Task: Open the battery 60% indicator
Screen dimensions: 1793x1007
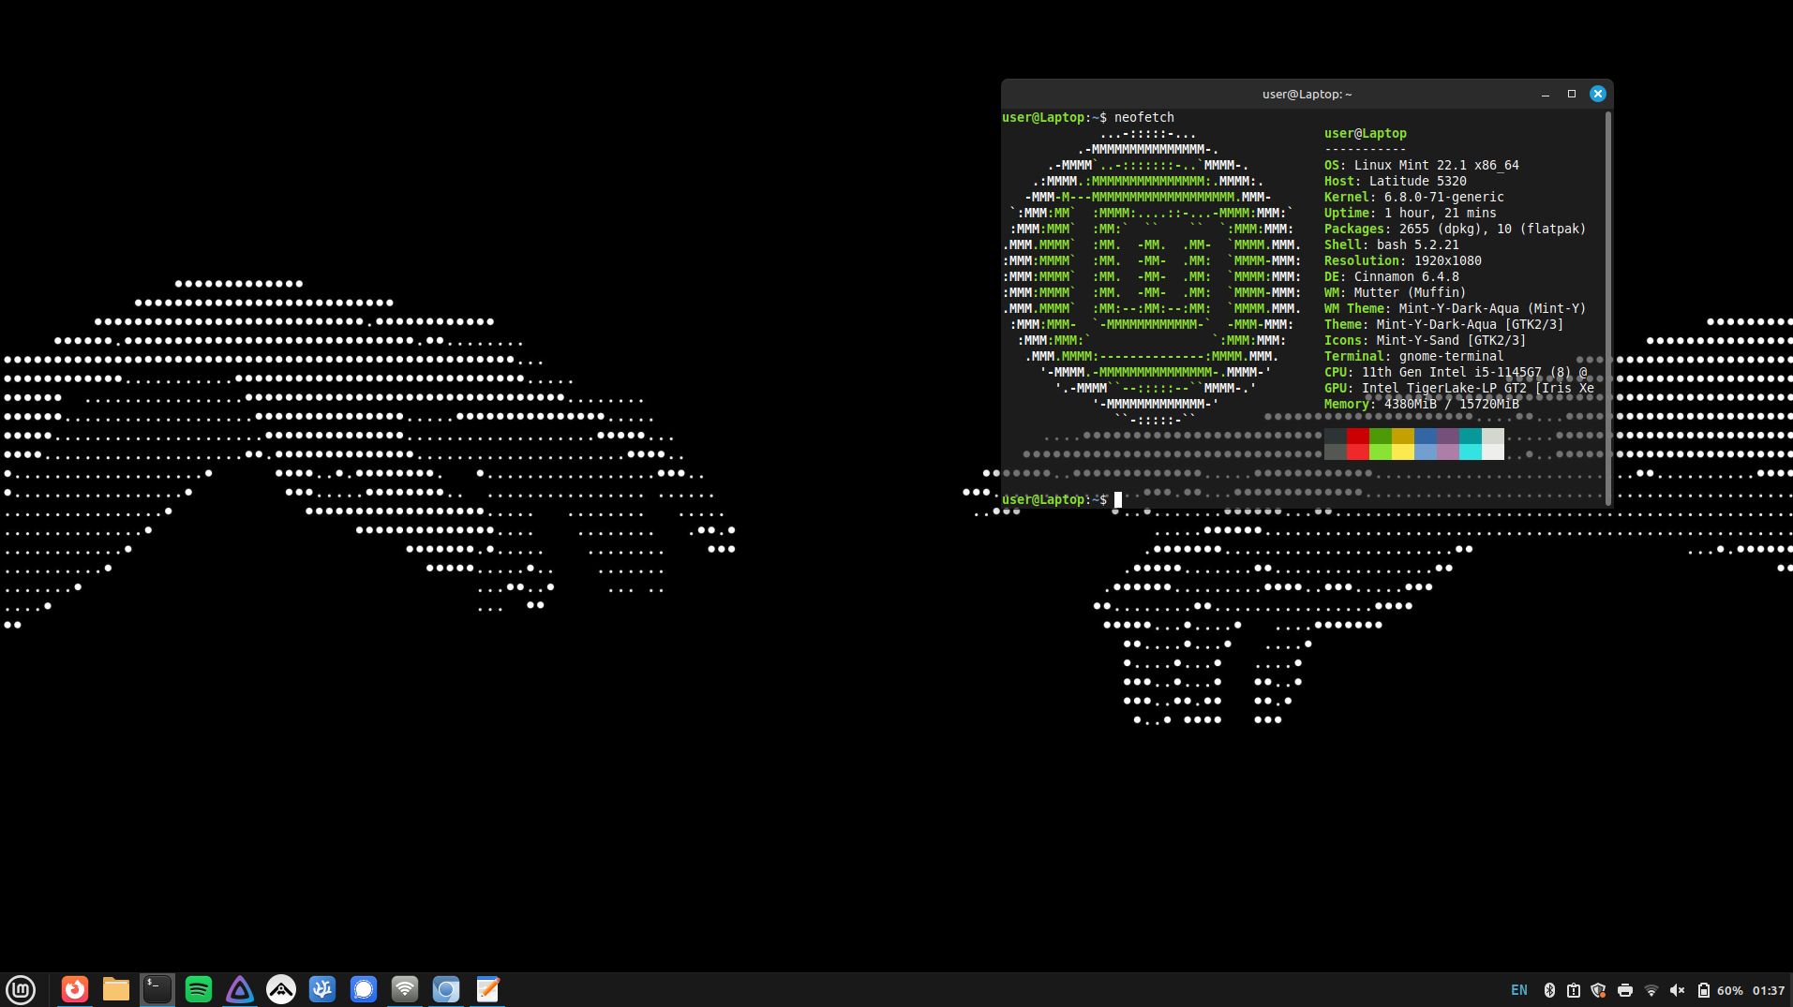Action: (x=1720, y=990)
